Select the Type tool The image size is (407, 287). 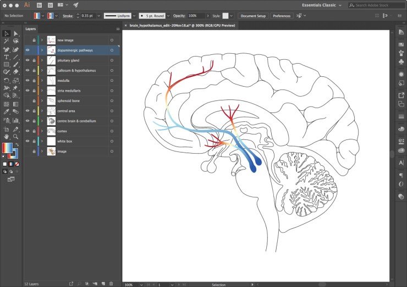point(7,57)
